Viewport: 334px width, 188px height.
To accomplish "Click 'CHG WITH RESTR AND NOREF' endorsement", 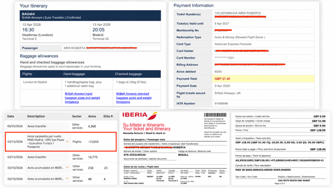I will coord(294,180).
